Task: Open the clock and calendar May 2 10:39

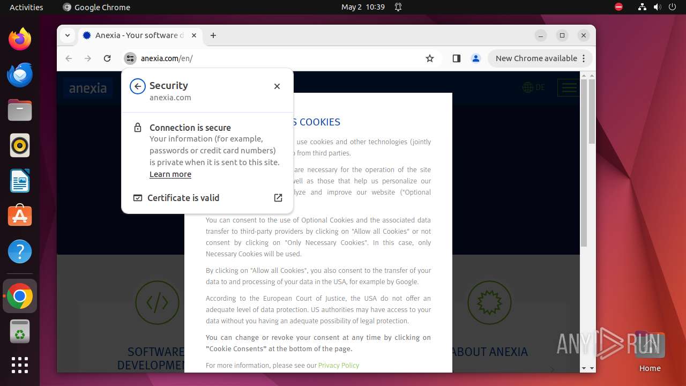Action: [x=363, y=7]
